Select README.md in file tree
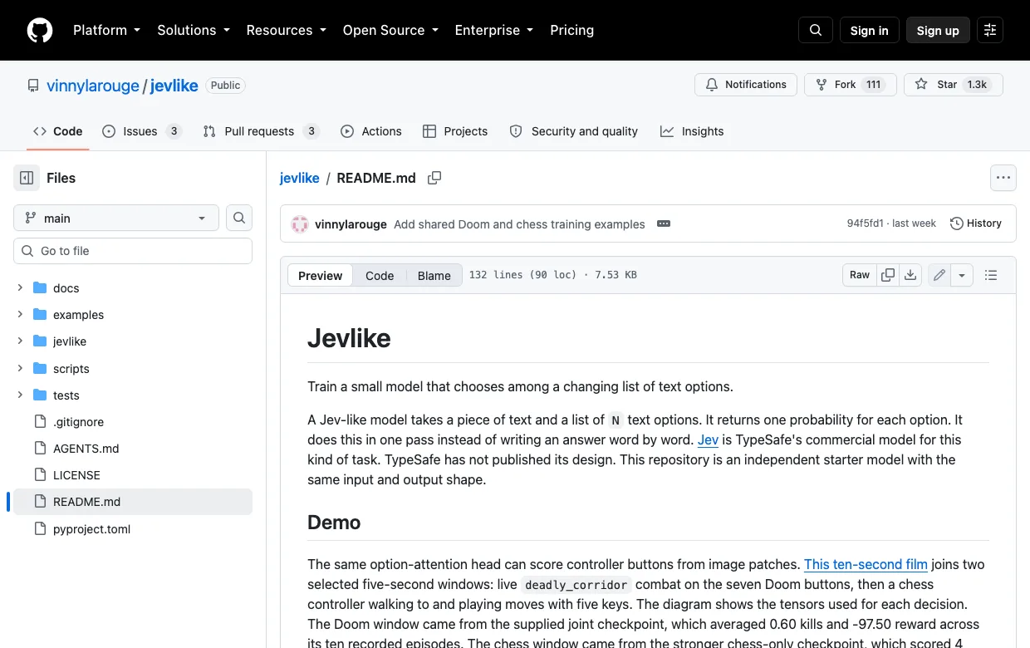 click(133, 502)
